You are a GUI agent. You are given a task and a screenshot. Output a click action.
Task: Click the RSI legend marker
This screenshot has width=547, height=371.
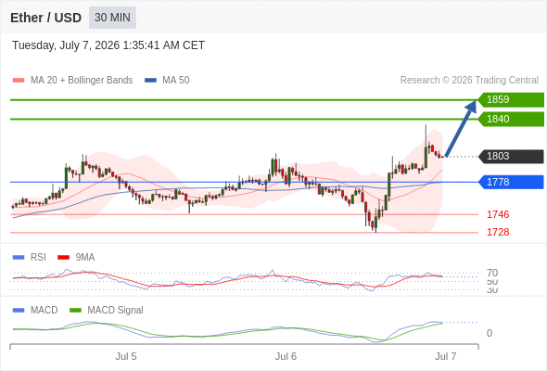(19, 258)
